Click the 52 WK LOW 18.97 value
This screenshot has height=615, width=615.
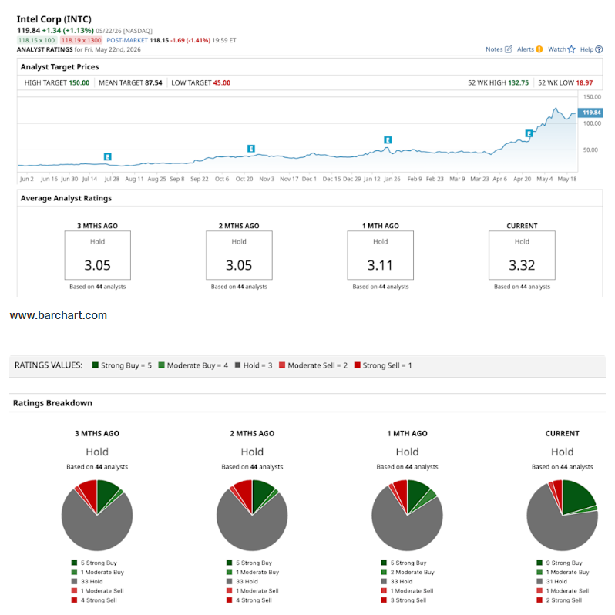coord(584,82)
